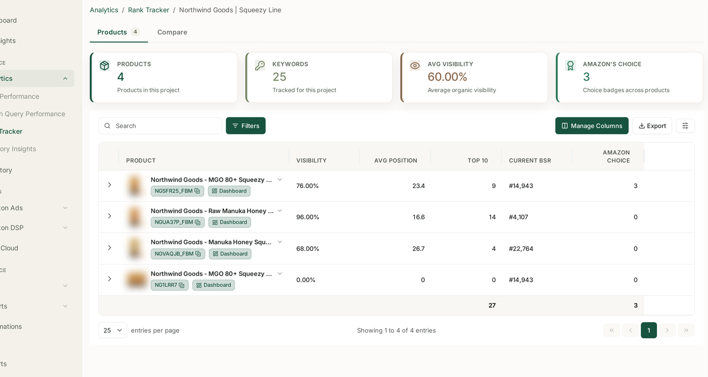Open Dashboard for NGSFR25_FBM product
The height and width of the screenshot is (377, 708).
point(229,191)
